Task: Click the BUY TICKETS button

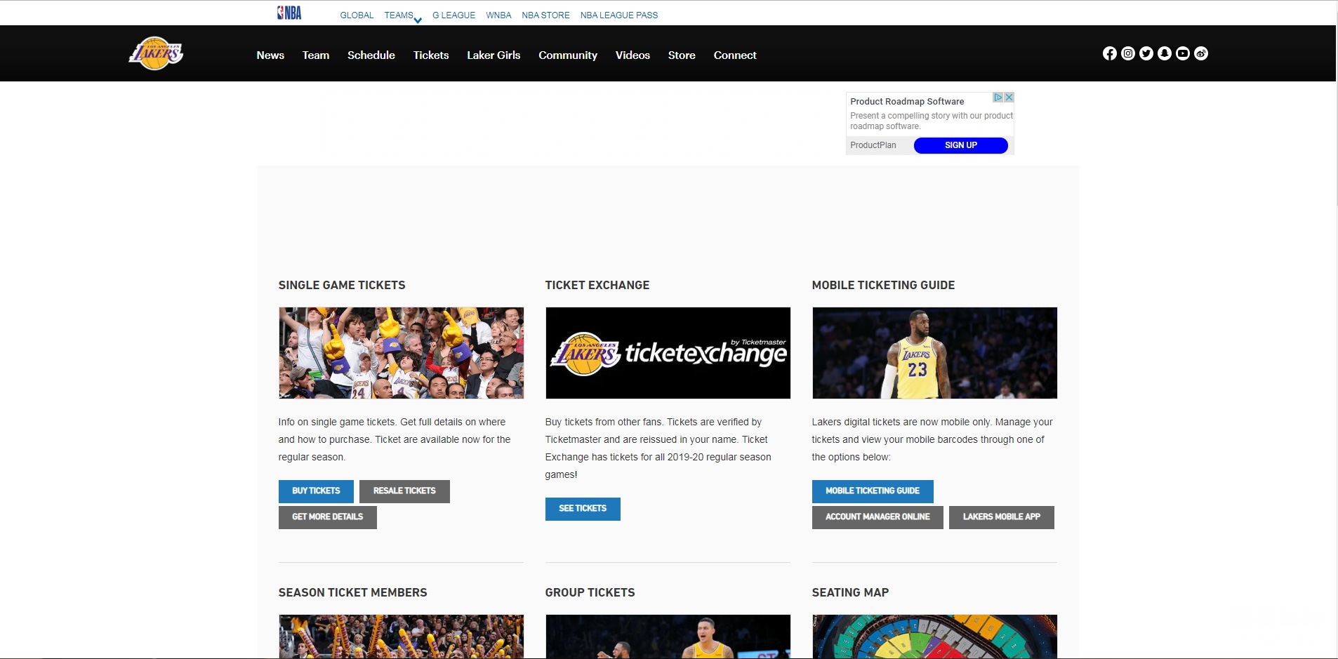Action: (316, 491)
